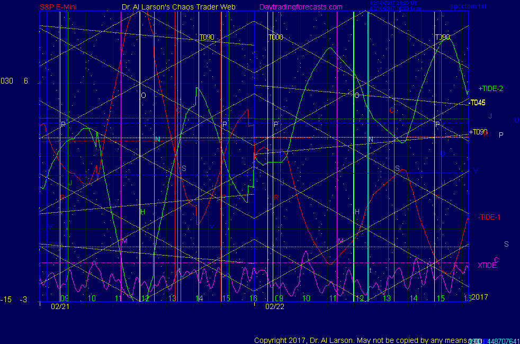
Task: Click the "-3" axis value
Action: click(x=23, y=300)
